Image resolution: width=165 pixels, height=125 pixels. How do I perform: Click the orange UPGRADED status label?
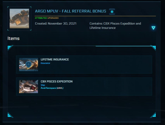(x=53, y=18)
